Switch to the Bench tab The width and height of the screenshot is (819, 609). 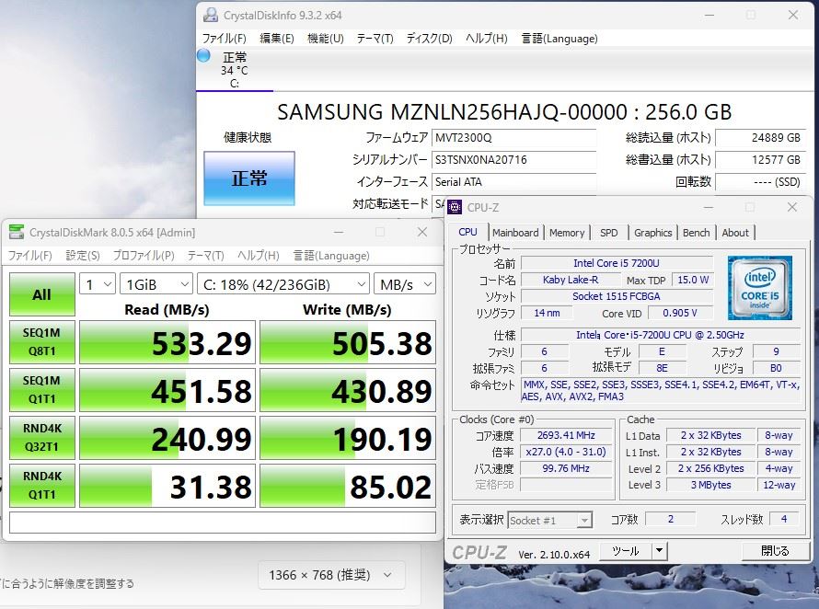(x=697, y=233)
